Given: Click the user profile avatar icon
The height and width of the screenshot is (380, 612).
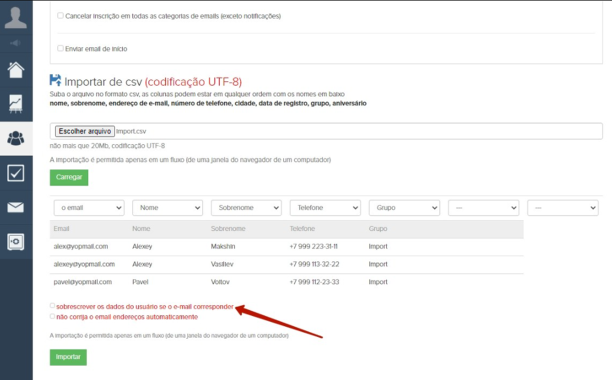Looking at the screenshot, I should point(16,17).
